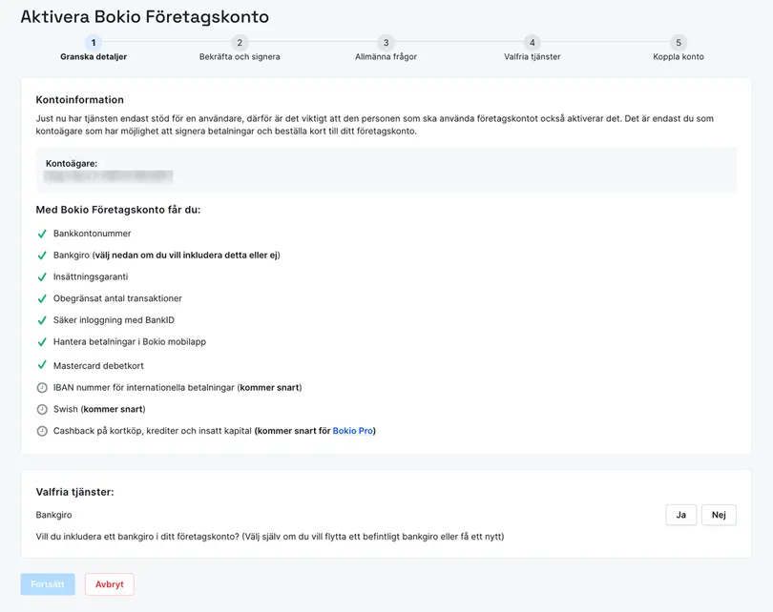Image resolution: width=773 pixels, height=612 pixels.
Task: Choose Ja for Bankgiro
Action: (680, 515)
